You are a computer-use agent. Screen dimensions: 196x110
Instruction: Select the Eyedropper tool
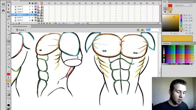click(9, 56)
